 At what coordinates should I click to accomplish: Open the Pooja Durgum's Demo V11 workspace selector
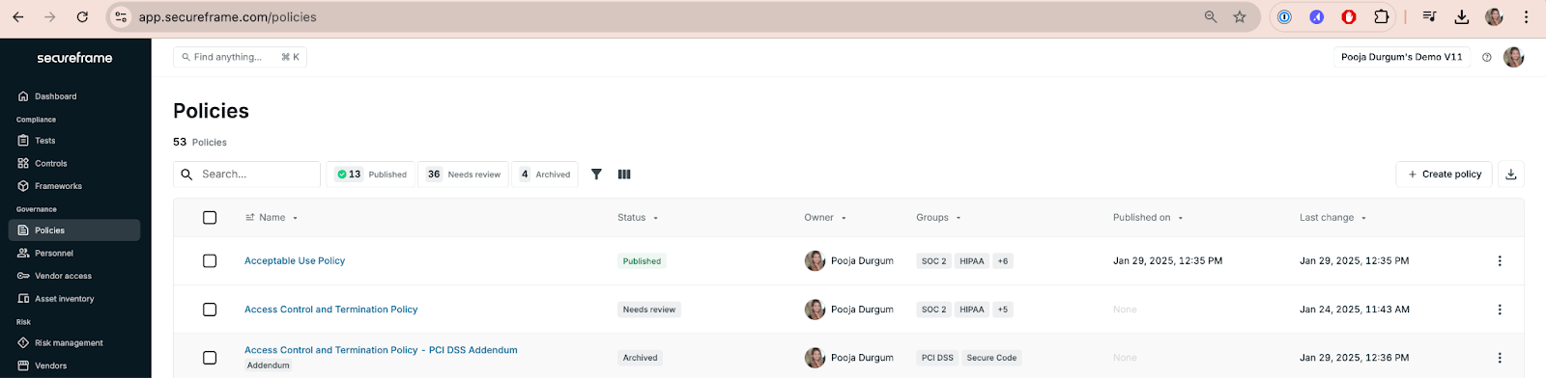coord(1402,57)
